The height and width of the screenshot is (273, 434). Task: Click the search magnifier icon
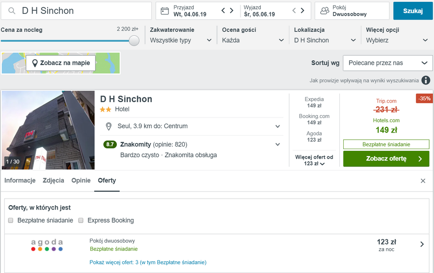coord(12,11)
